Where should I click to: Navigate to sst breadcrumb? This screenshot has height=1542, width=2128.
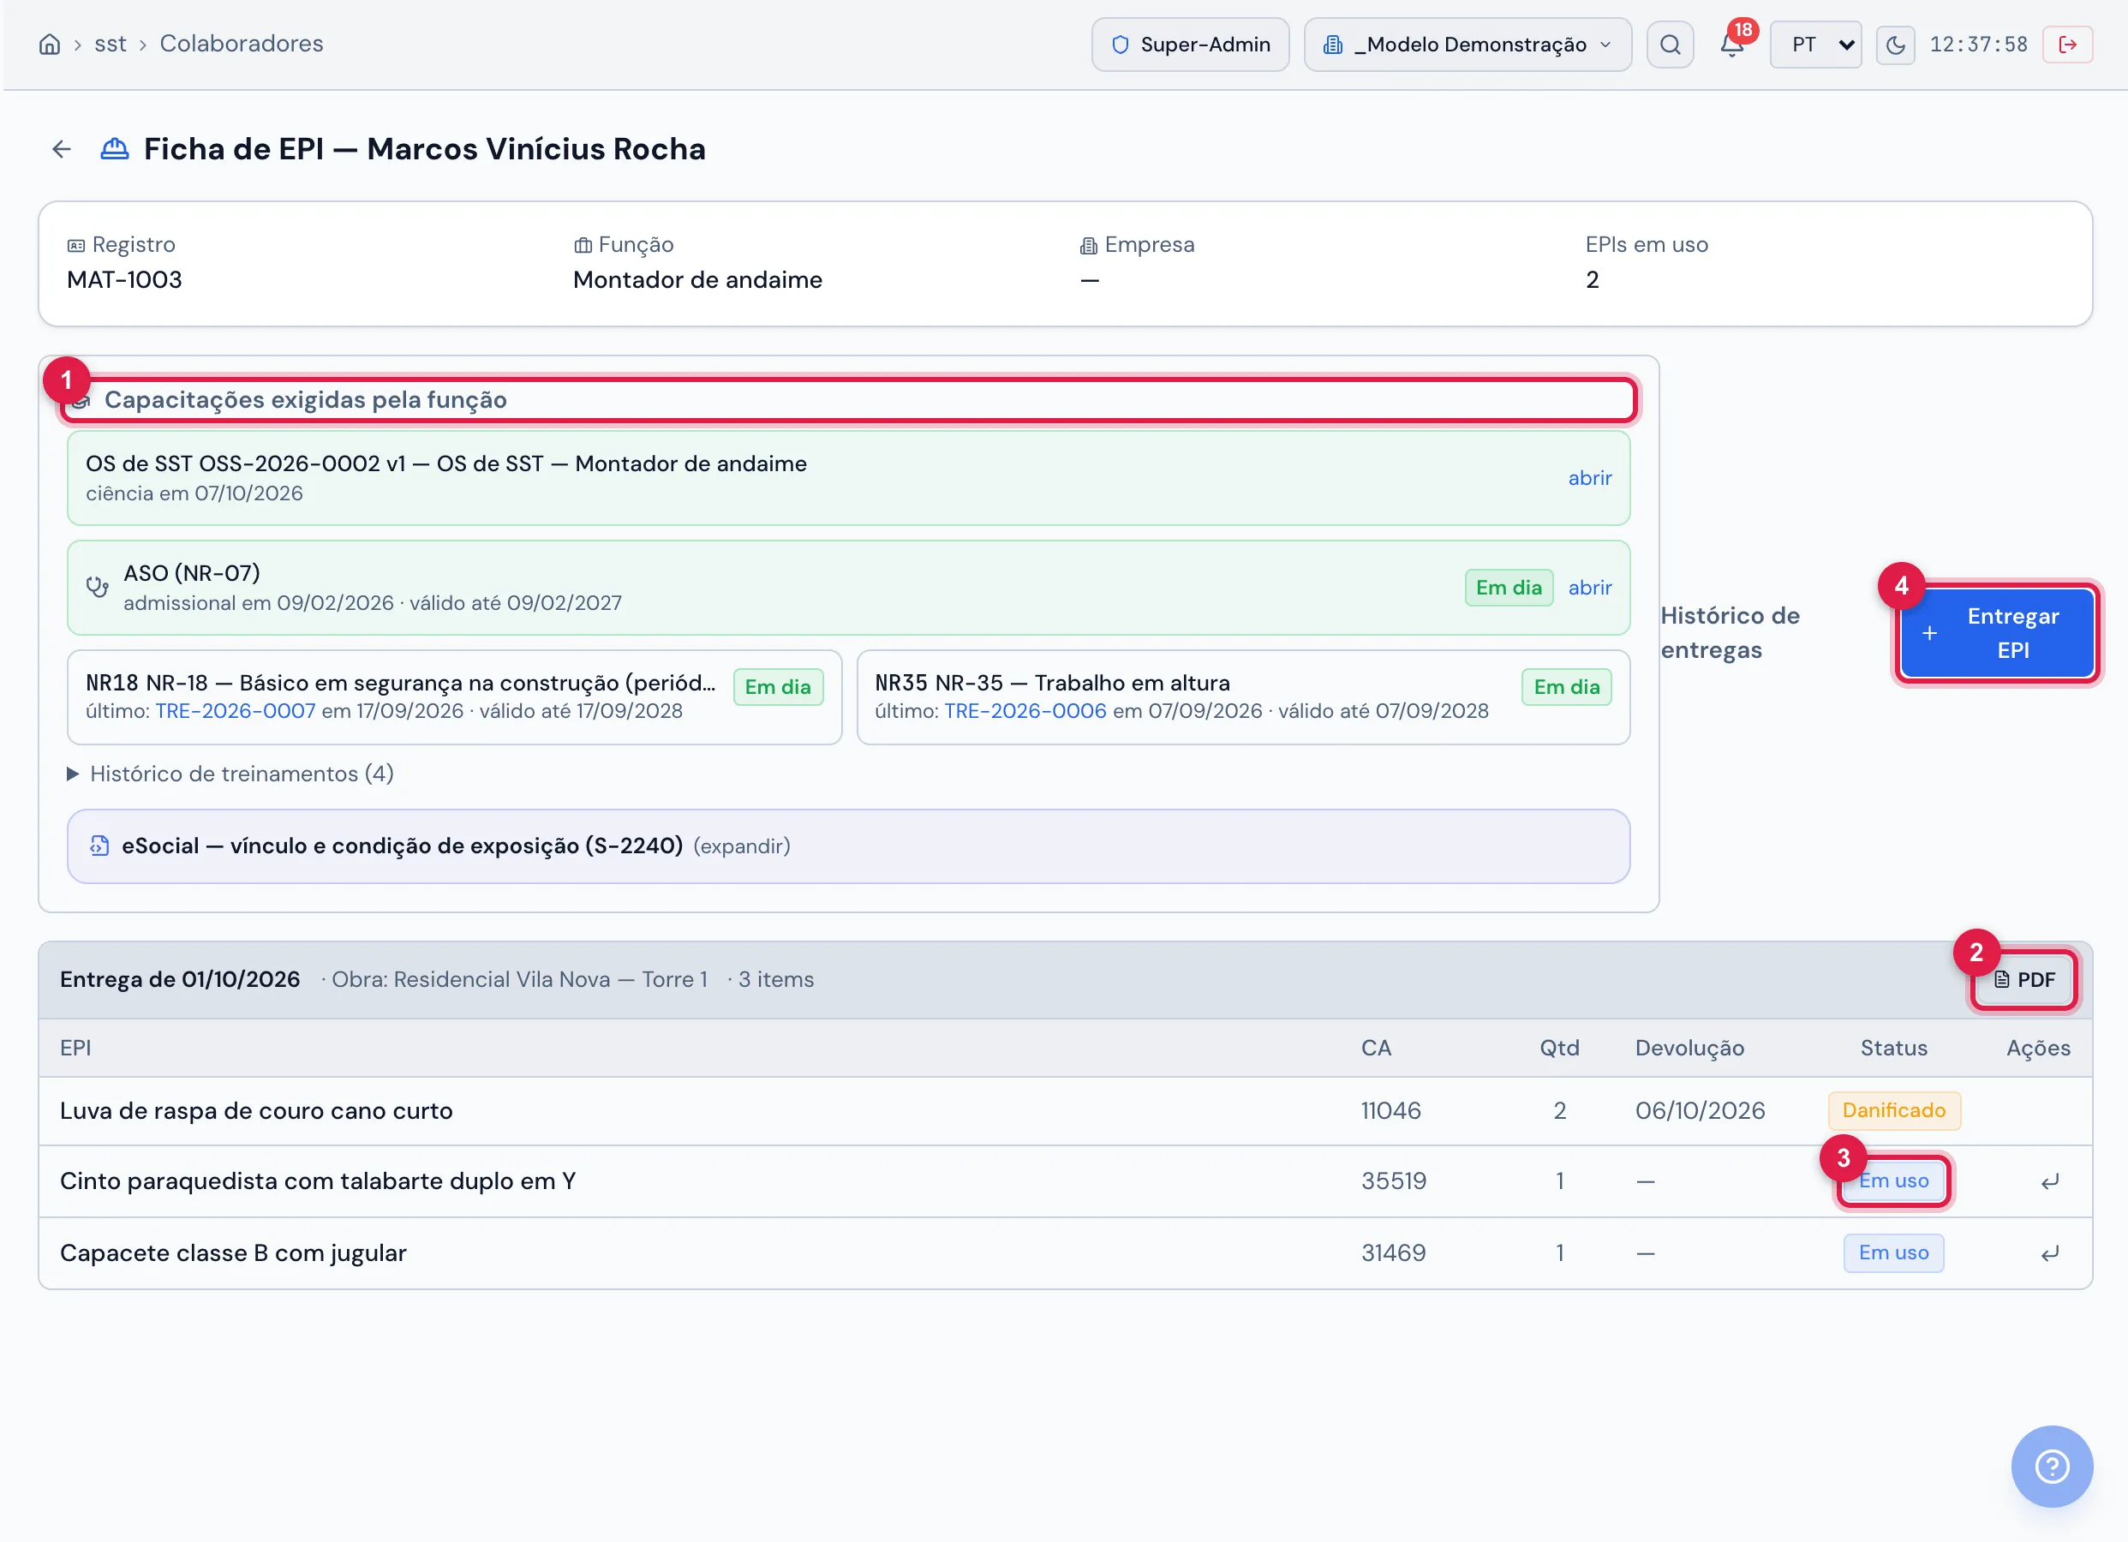pyautogui.click(x=110, y=44)
